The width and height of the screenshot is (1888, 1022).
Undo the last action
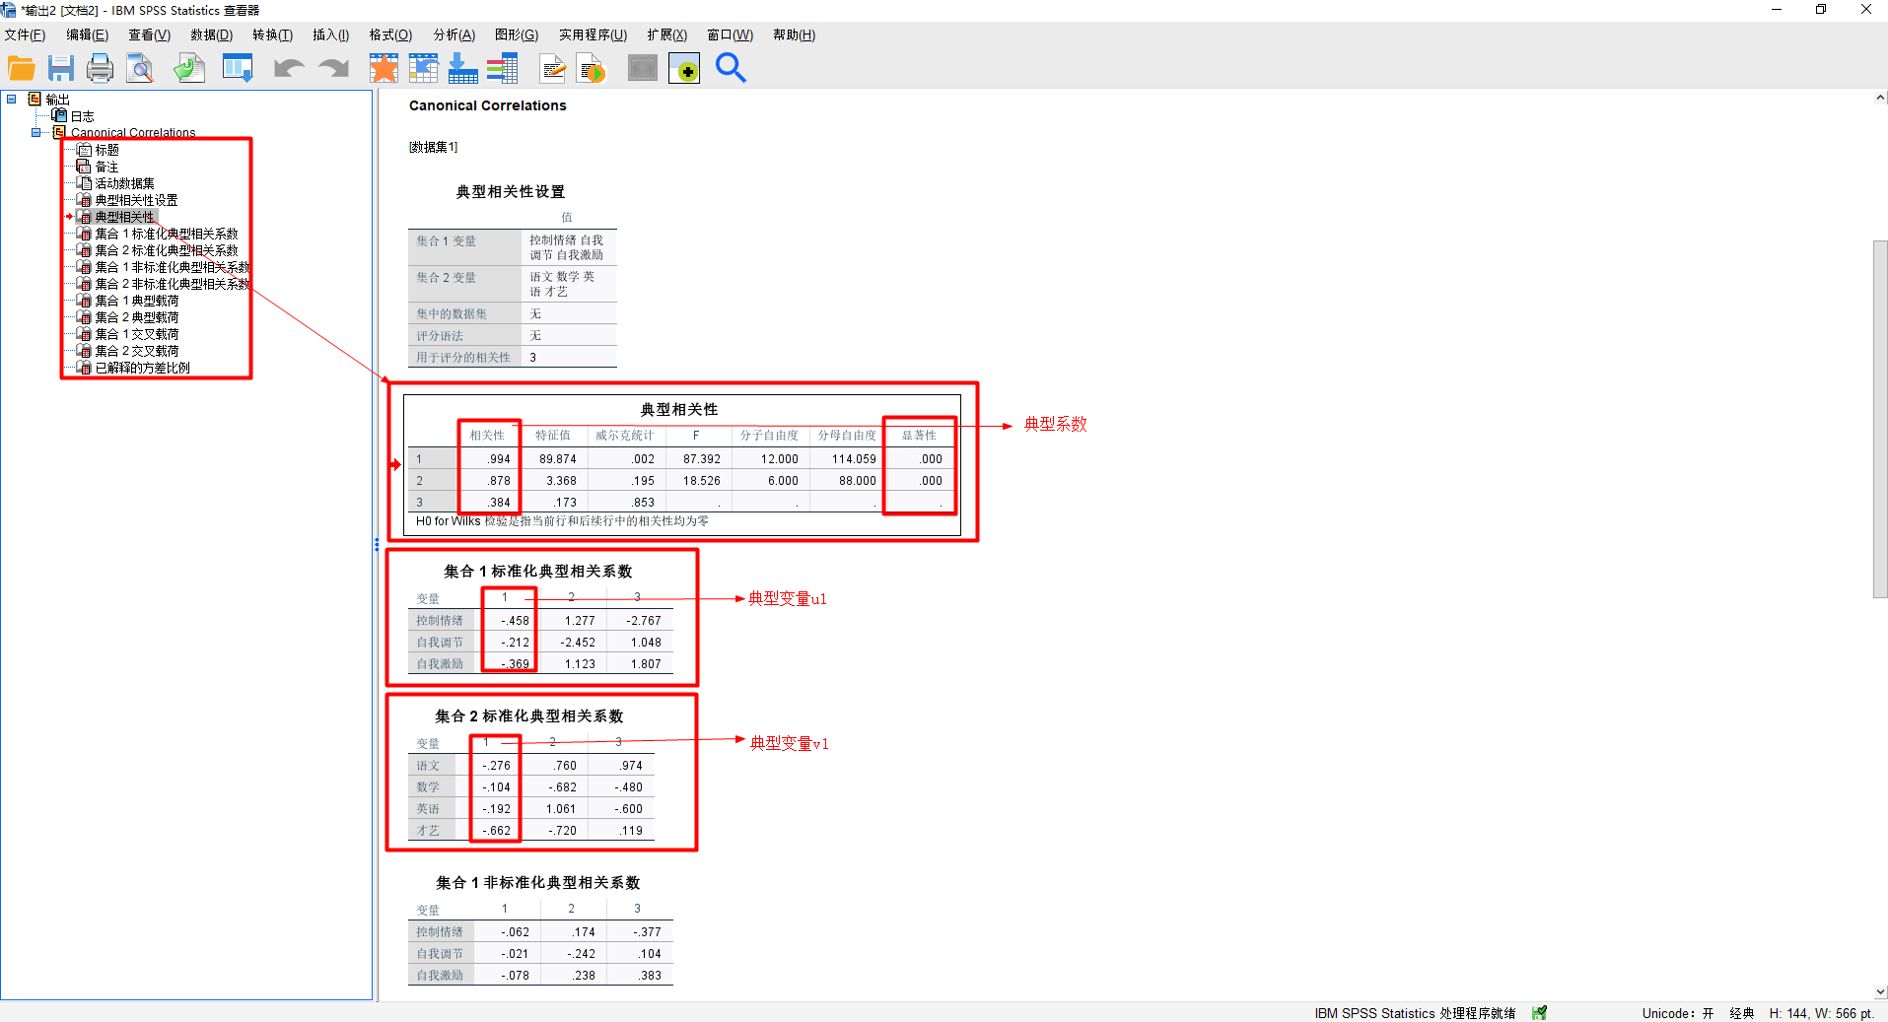click(x=288, y=68)
